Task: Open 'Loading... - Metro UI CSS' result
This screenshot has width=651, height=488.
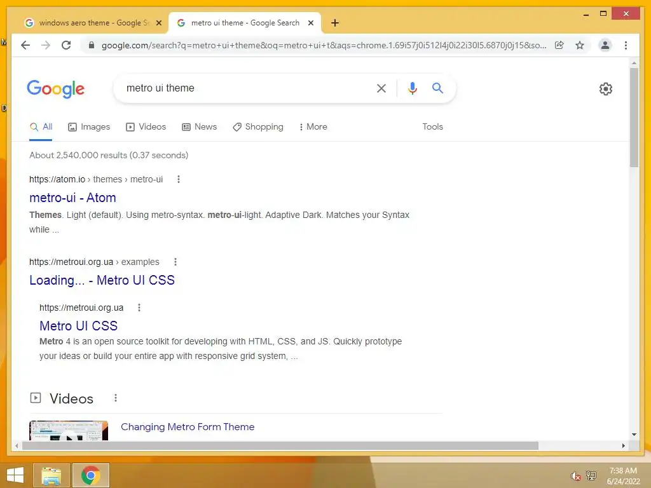Action: point(102,280)
